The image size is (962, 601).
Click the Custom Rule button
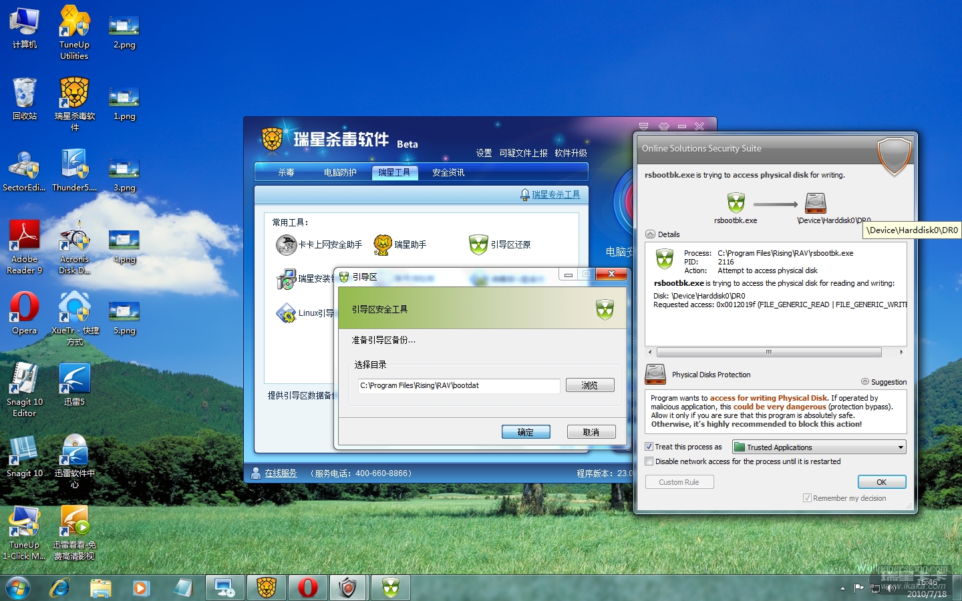click(679, 482)
